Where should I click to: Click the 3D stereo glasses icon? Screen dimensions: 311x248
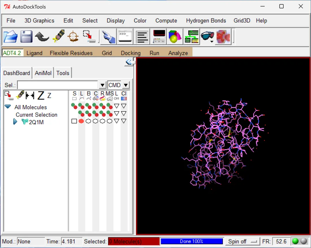point(207,36)
